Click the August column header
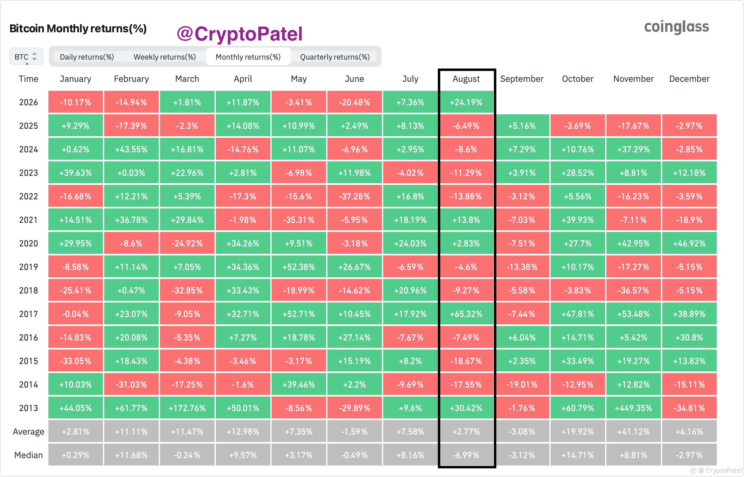The width and height of the screenshot is (744, 477). (x=466, y=79)
